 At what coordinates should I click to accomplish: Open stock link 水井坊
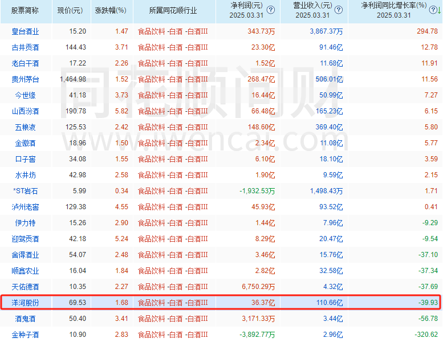[x=25, y=175]
